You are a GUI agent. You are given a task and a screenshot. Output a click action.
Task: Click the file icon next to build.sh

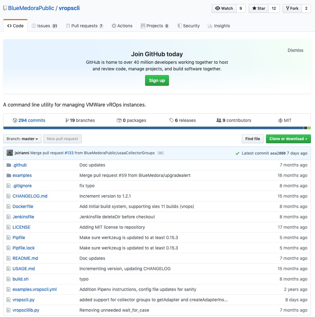tap(8, 279)
